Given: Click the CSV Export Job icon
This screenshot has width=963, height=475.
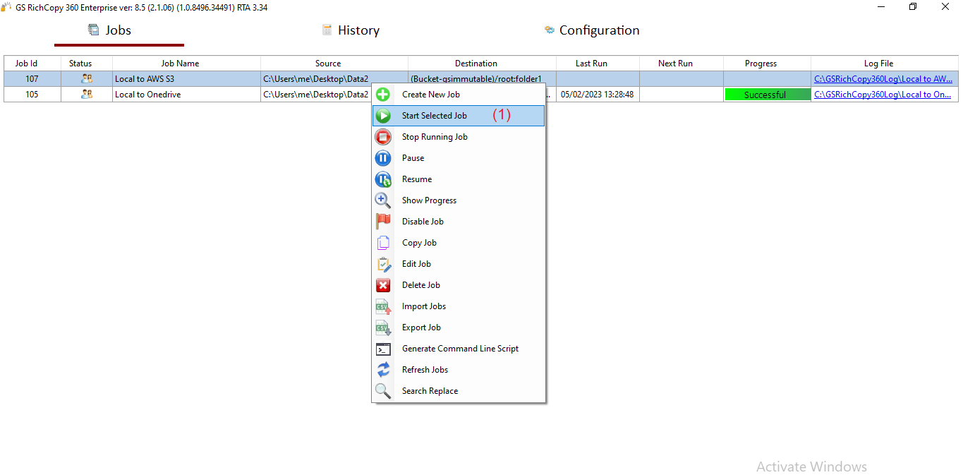Looking at the screenshot, I should 383,327.
